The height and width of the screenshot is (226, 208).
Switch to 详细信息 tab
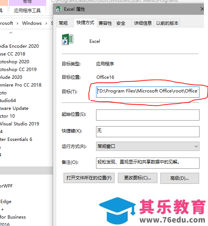tap(143, 23)
